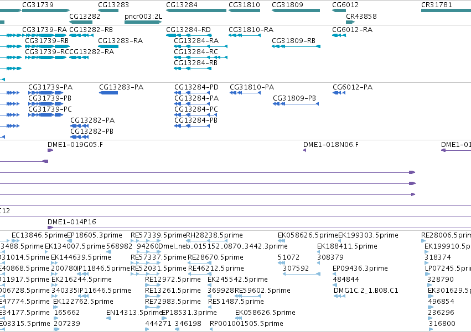Click the CG13284-PB protein label
Viewport: 471px width, 332px height.
(x=196, y=120)
